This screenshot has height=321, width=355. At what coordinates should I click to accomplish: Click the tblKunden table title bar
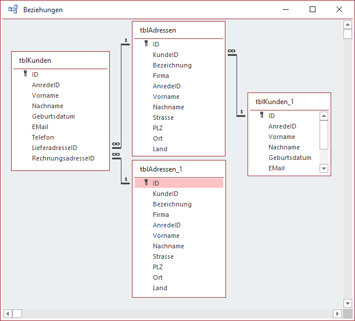click(60, 60)
